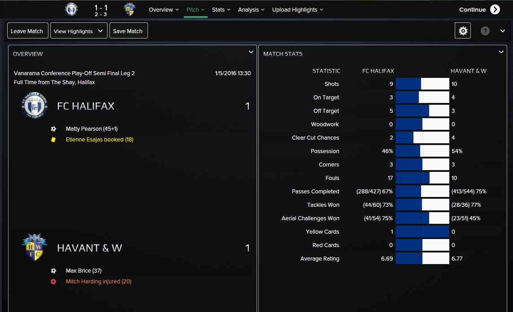This screenshot has height=312, width=513.
Task: Select Etienne Esajas booked (18) entry
Action: [100, 140]
